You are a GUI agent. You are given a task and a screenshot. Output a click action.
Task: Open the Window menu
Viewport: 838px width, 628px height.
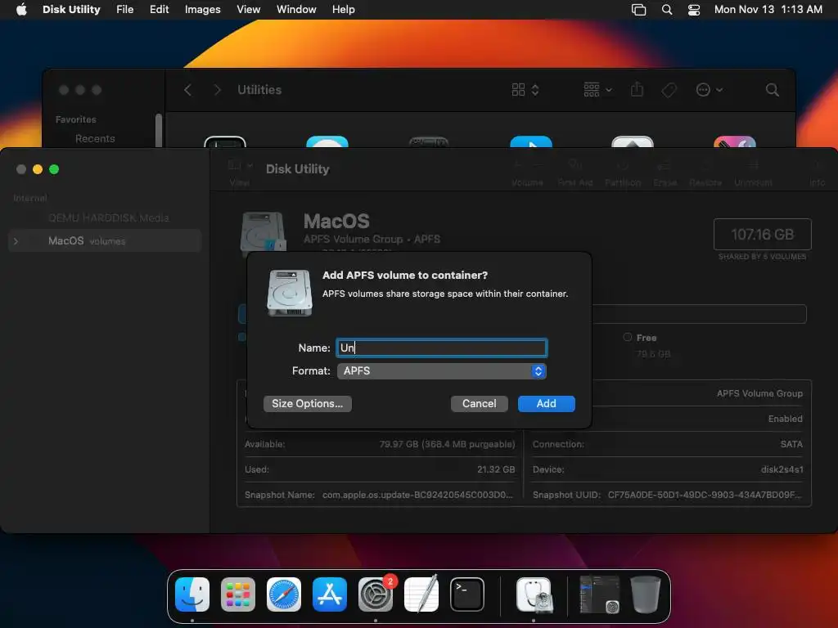click(296, 10)
